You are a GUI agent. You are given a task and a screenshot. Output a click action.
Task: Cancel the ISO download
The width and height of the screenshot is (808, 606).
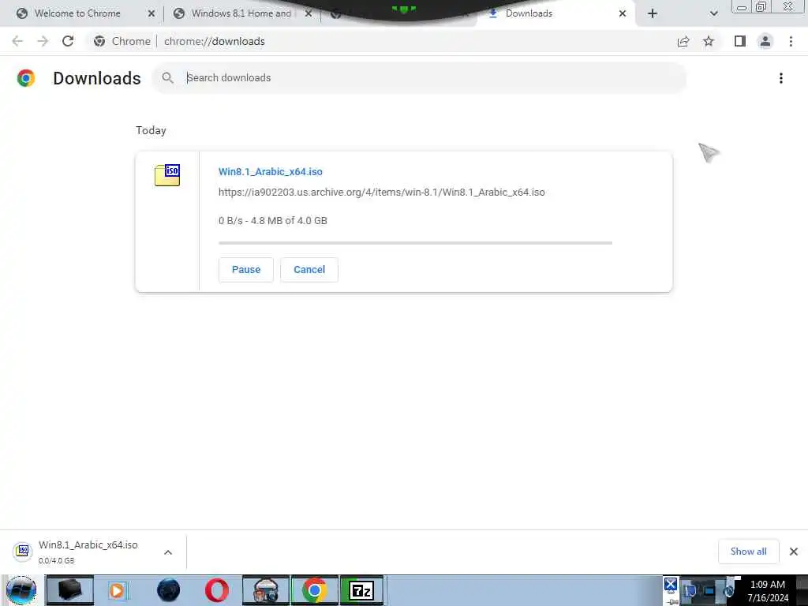coord(309,270)
